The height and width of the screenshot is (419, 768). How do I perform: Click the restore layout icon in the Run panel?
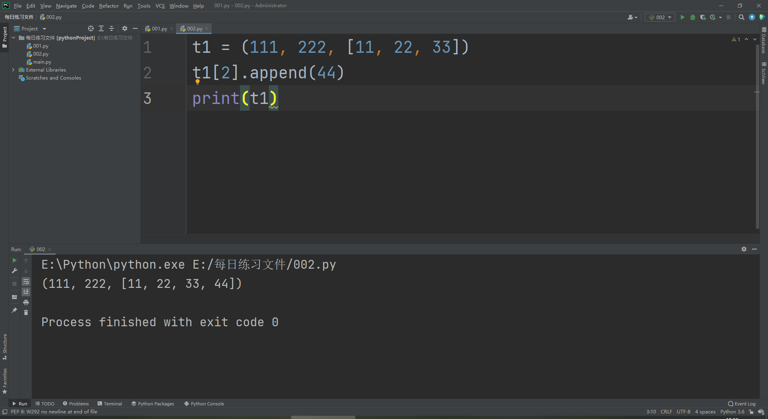14,297
